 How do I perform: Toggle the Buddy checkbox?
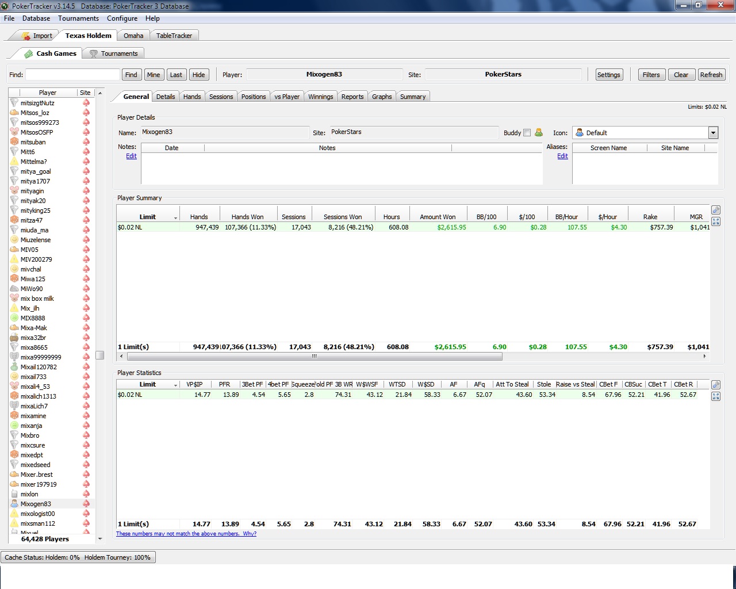click(527, 133)
